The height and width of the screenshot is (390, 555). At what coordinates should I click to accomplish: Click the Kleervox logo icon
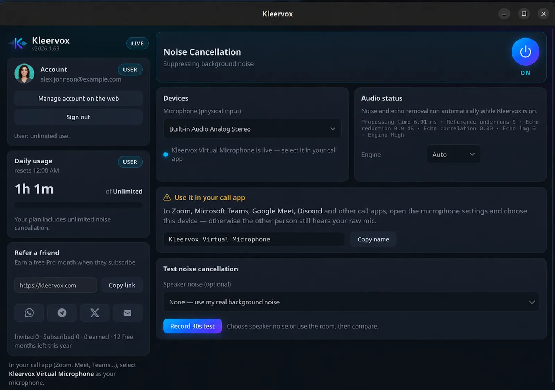[18, 43]
